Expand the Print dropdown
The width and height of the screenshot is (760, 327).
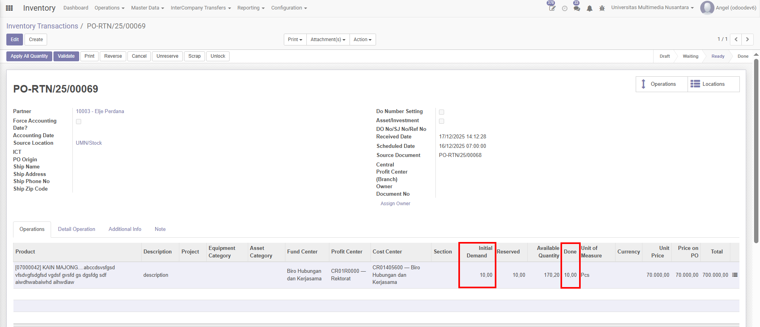coord(295,40)
